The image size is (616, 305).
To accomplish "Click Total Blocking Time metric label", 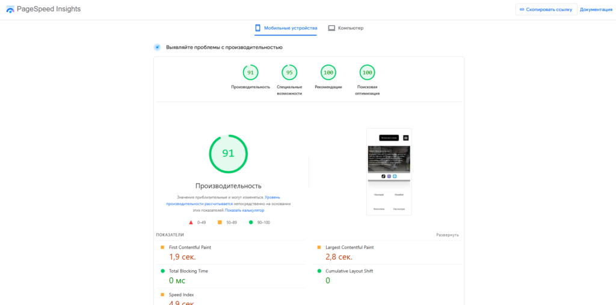I will (188, 271).
